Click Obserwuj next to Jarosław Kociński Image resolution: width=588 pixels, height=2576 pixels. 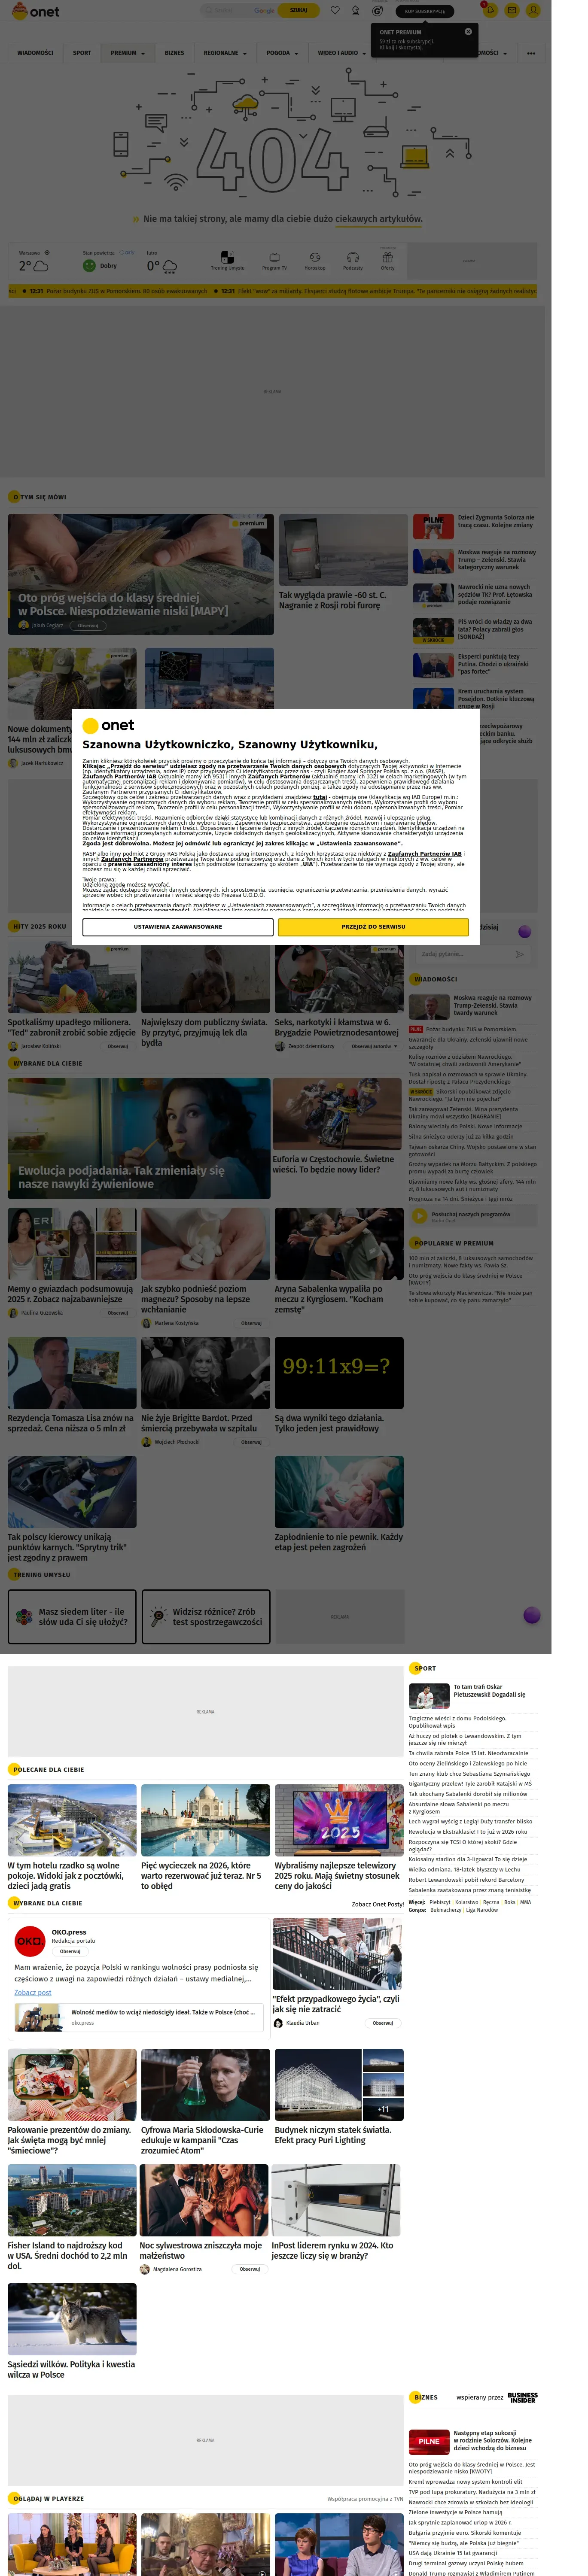tap(118, 1046)
